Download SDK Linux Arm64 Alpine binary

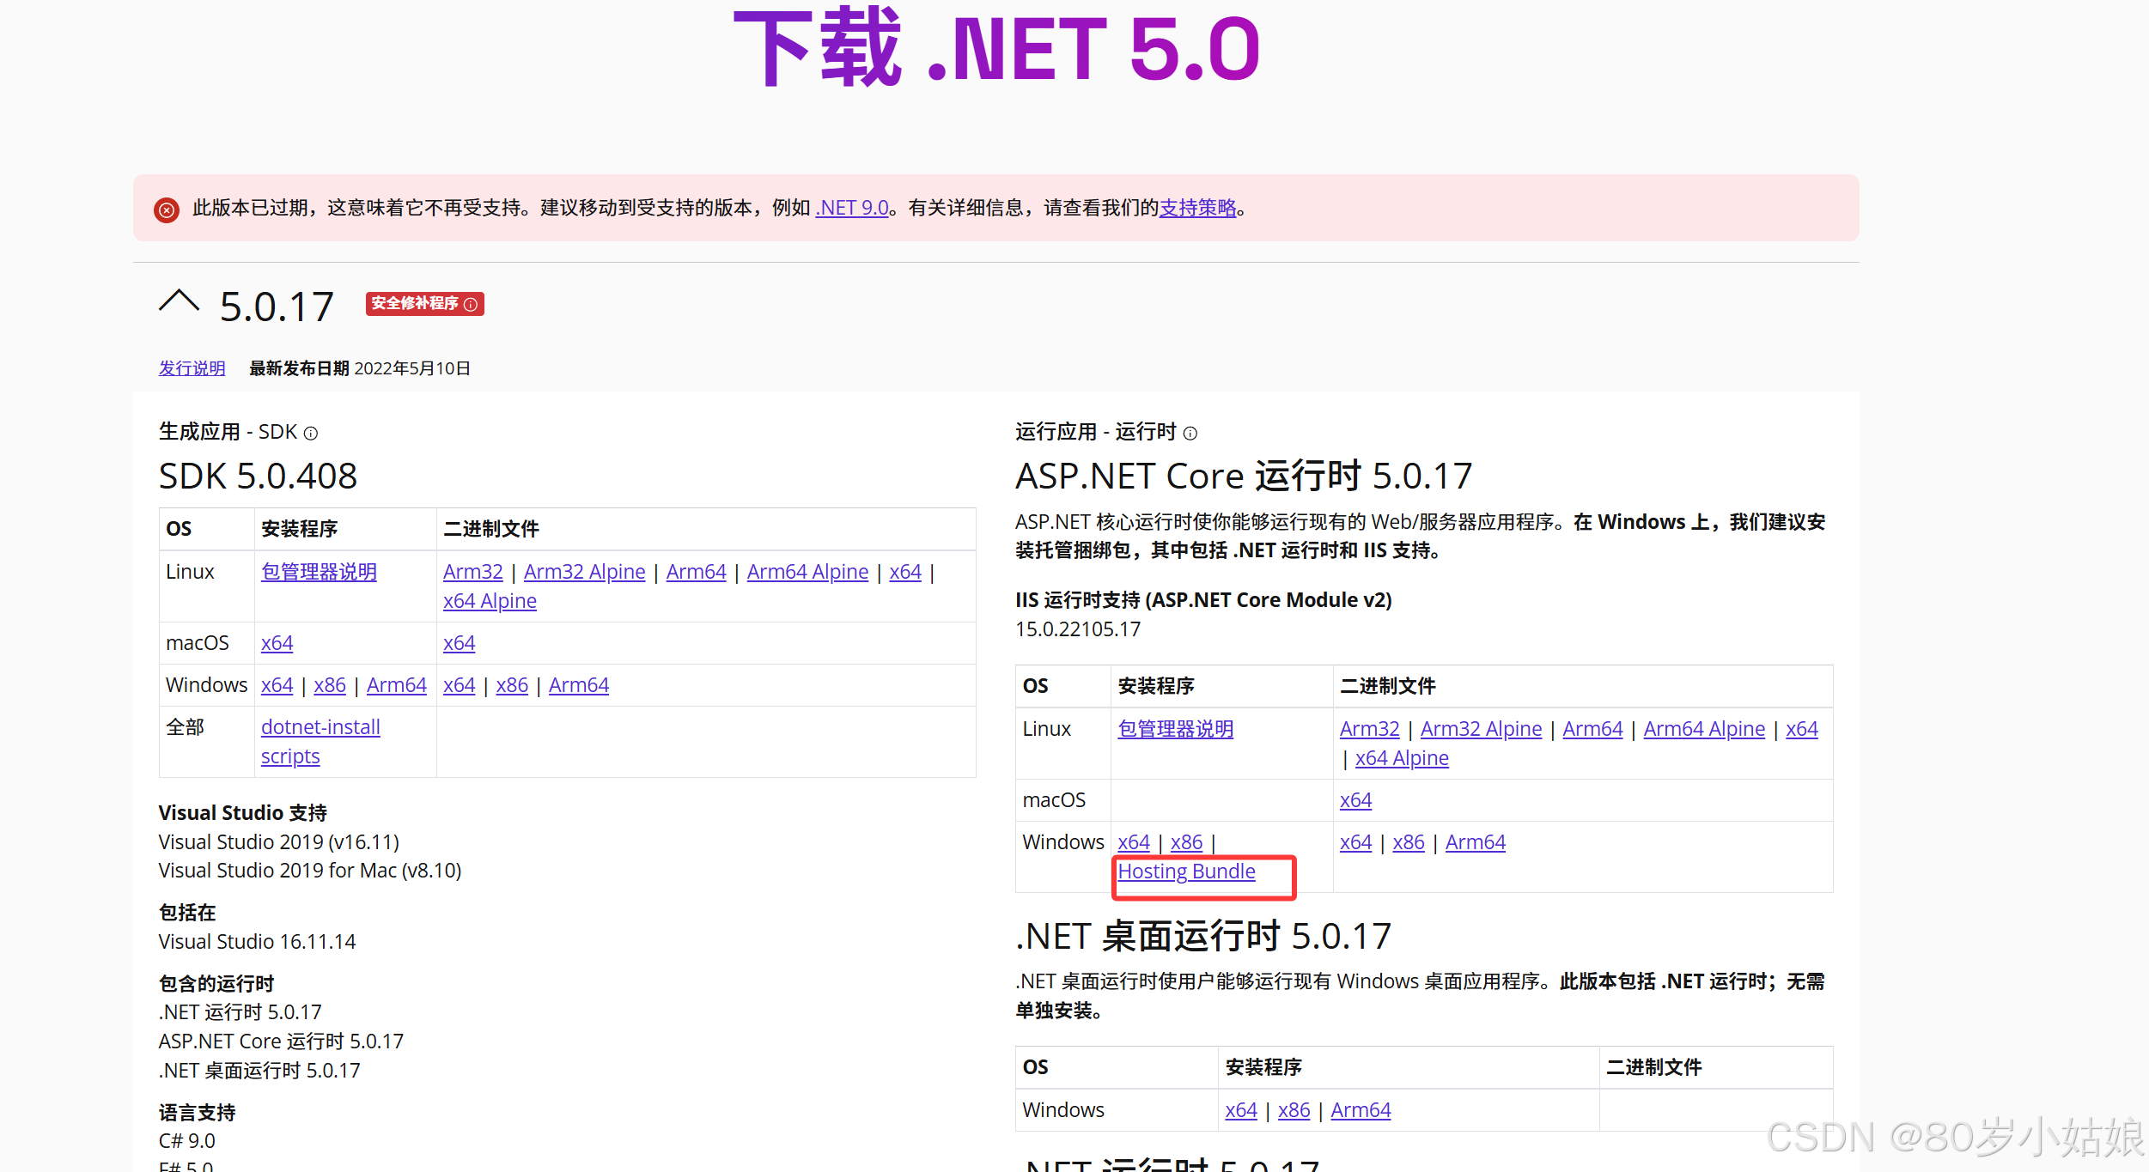pyautogui.click(x=807, y=572)
